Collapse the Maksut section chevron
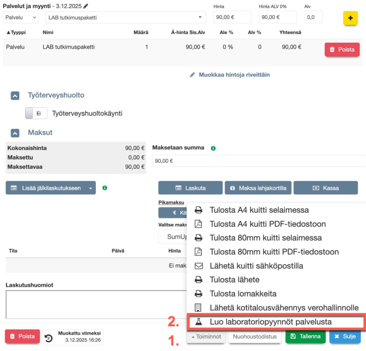The width and height of the screenshot is (366, 351). [15, 134]
